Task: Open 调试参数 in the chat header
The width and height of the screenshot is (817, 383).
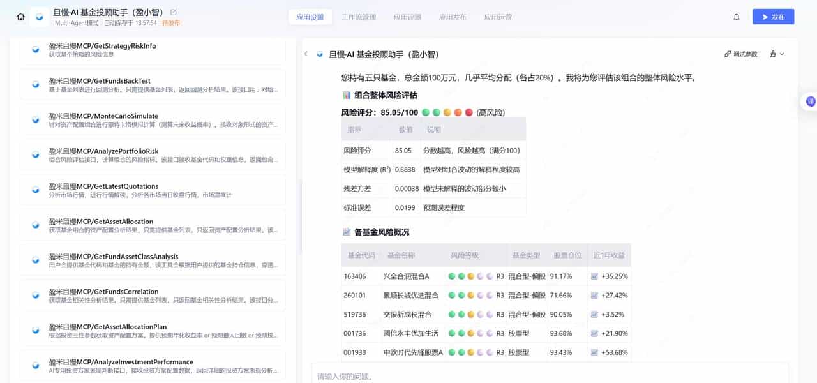Action: point(740,54)
